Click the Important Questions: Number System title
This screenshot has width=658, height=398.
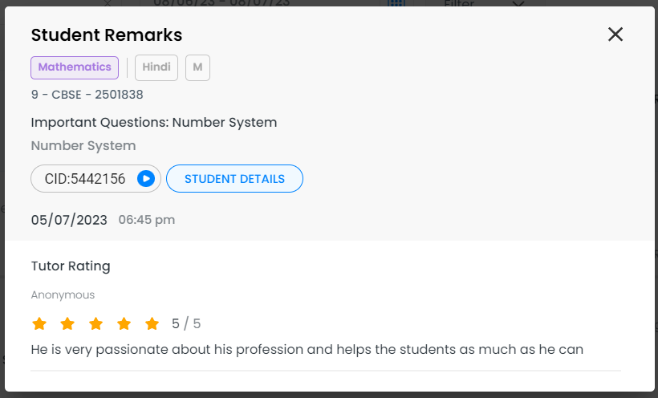tap(154, 123)
